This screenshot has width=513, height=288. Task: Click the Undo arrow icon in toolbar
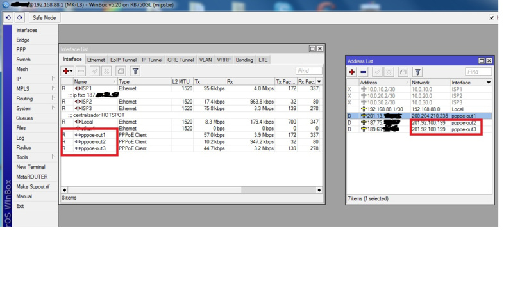[x=8, y=18]
